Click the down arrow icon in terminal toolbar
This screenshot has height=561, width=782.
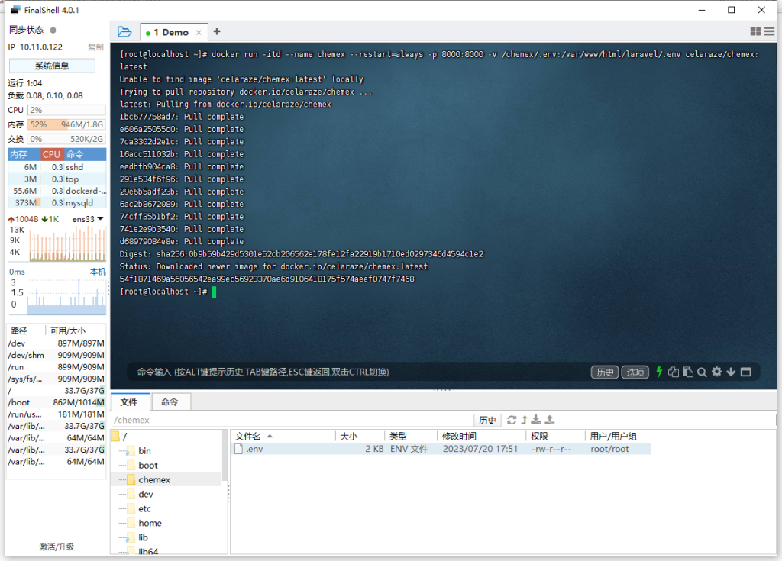click(x=731, y=372)
